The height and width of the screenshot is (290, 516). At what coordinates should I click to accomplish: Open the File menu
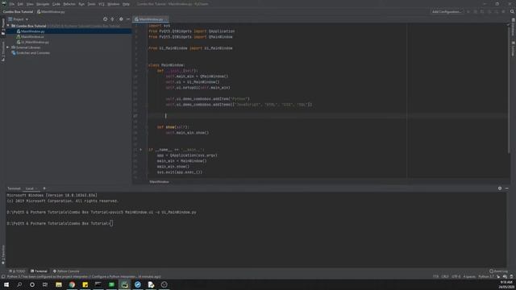click(x=12, y=4)
